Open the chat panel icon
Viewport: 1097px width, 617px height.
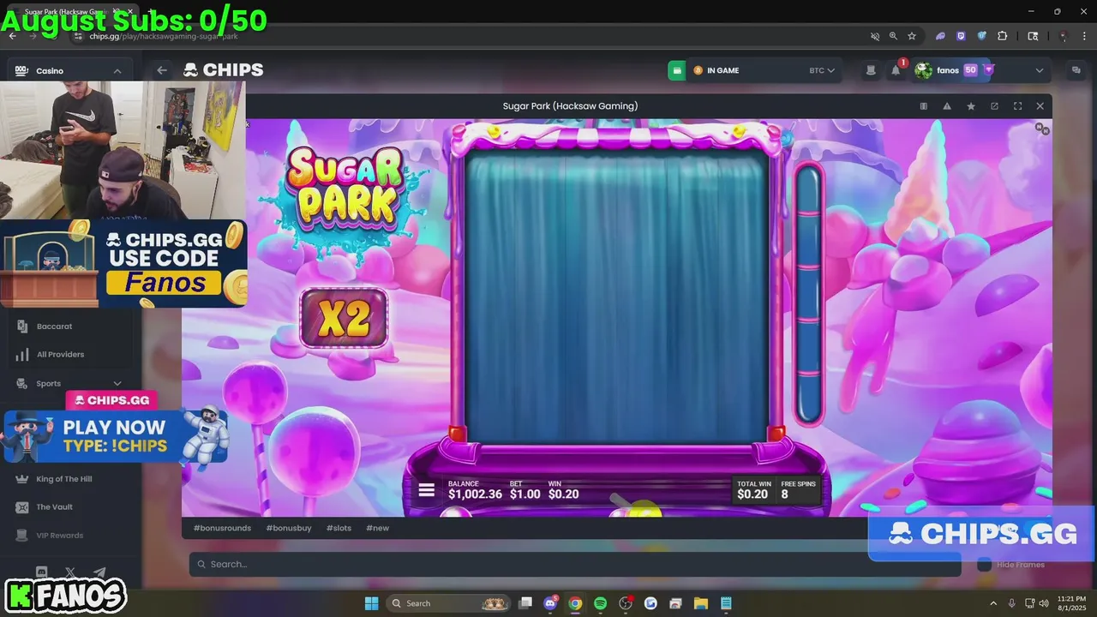pos(1076,70)
